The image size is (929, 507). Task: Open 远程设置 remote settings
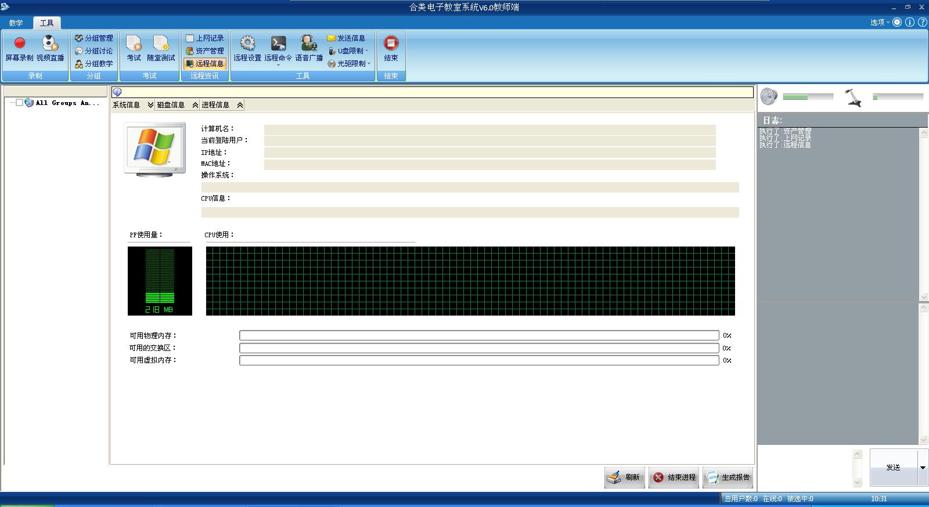click(248, 49)
